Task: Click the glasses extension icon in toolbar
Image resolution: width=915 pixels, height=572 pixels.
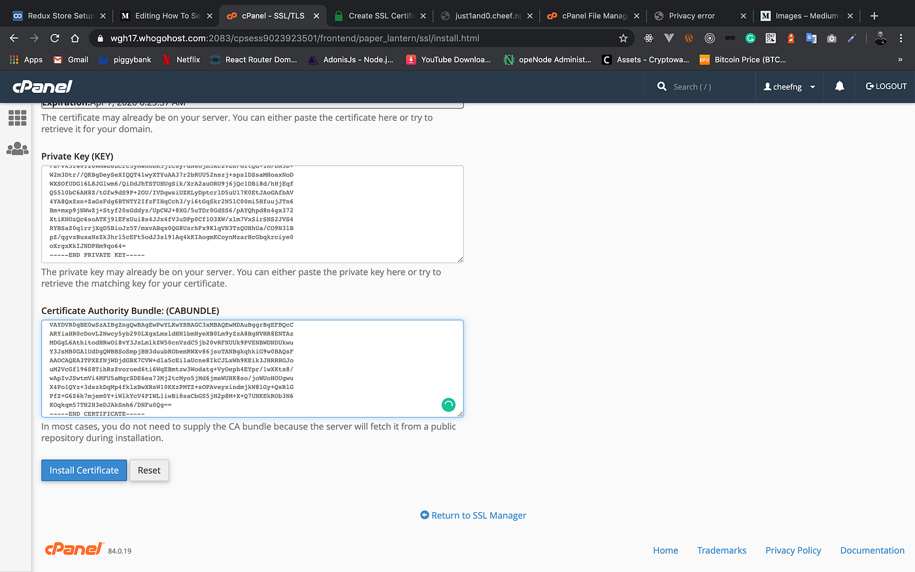Action: (730, 39)
